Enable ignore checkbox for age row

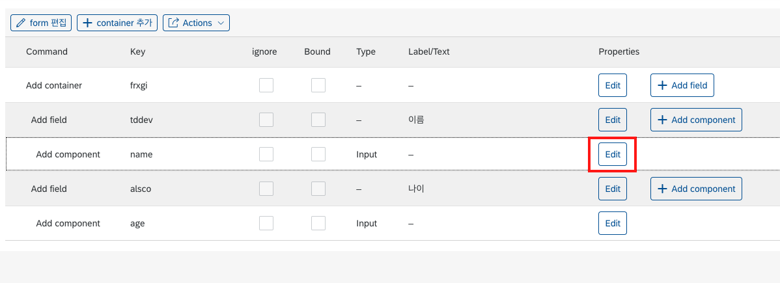pyautogui.click(x=266, y=223)
